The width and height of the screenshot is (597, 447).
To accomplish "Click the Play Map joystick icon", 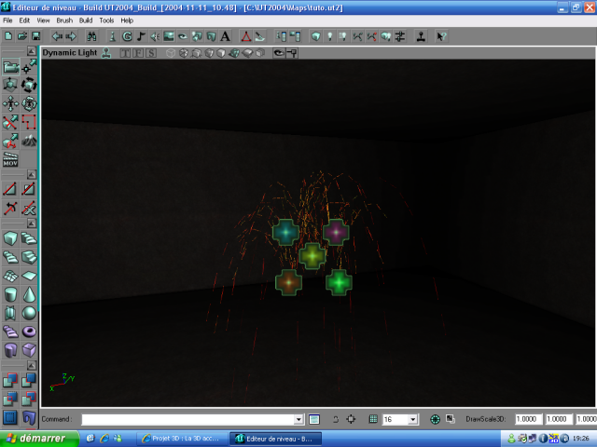I will click(x=421, y=36).
